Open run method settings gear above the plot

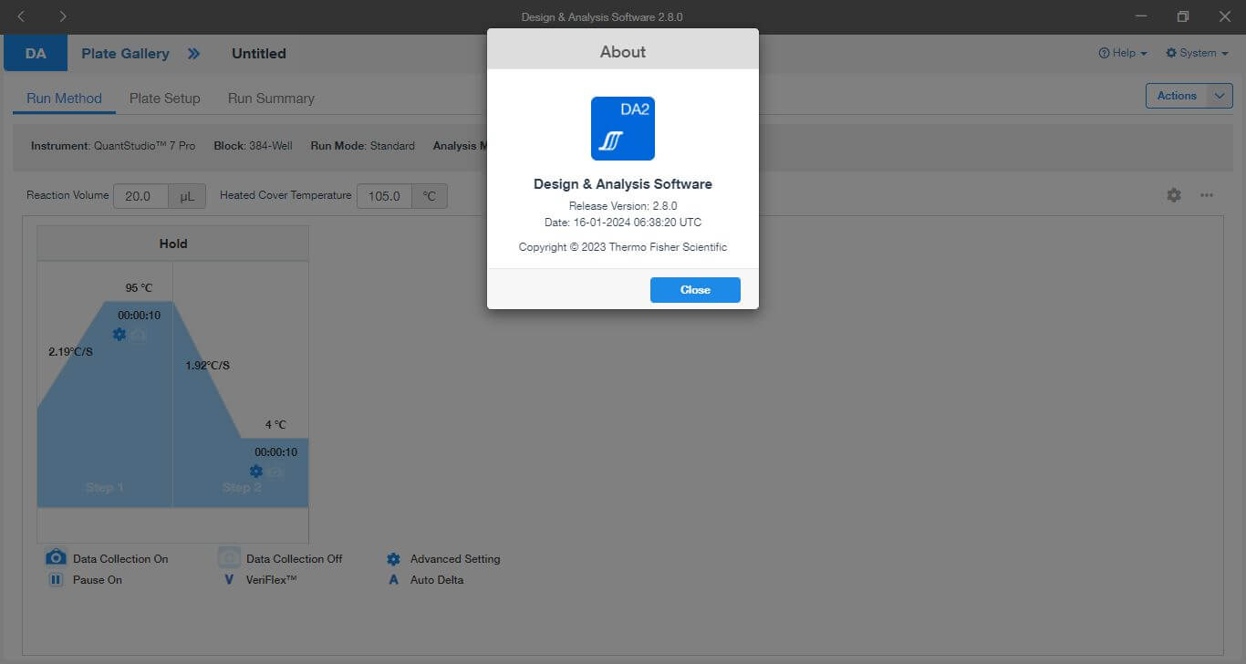1174,195
